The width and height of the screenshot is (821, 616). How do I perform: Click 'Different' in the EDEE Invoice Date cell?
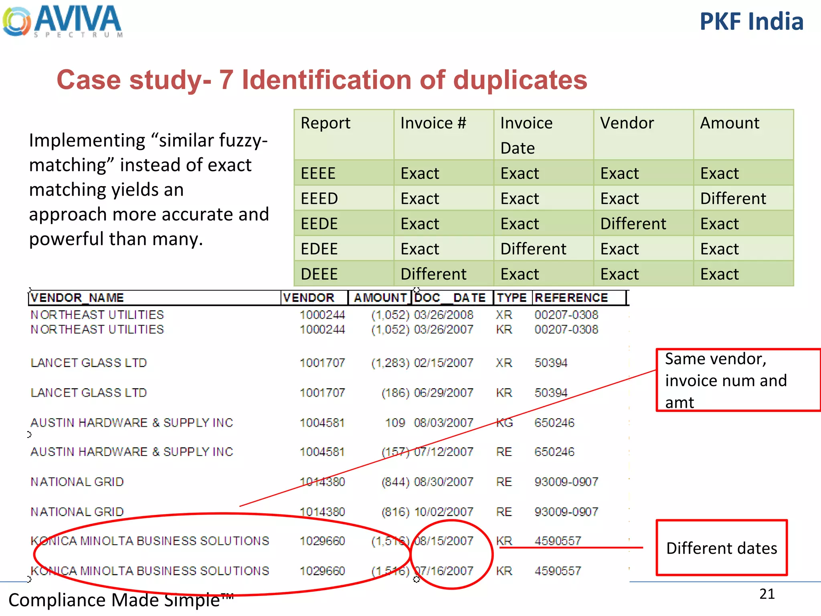coord(533,249)
